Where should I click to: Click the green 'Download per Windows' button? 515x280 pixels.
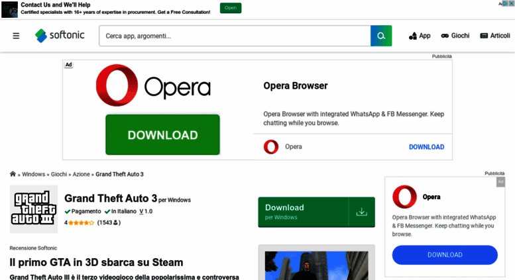[x=316, y=212]
